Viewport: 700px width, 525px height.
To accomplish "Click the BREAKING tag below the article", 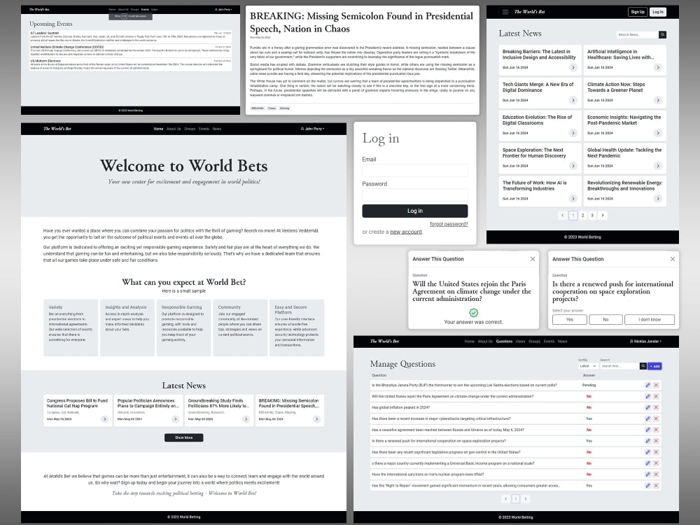I will click(x=258, y=108).
